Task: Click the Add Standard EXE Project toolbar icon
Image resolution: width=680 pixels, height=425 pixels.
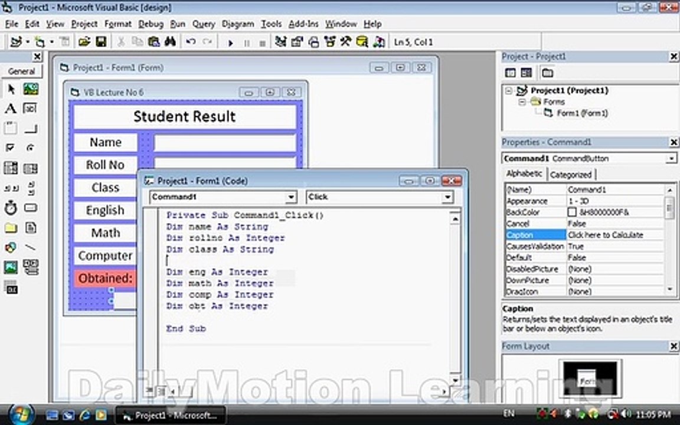Action: (x=16, y=42)
